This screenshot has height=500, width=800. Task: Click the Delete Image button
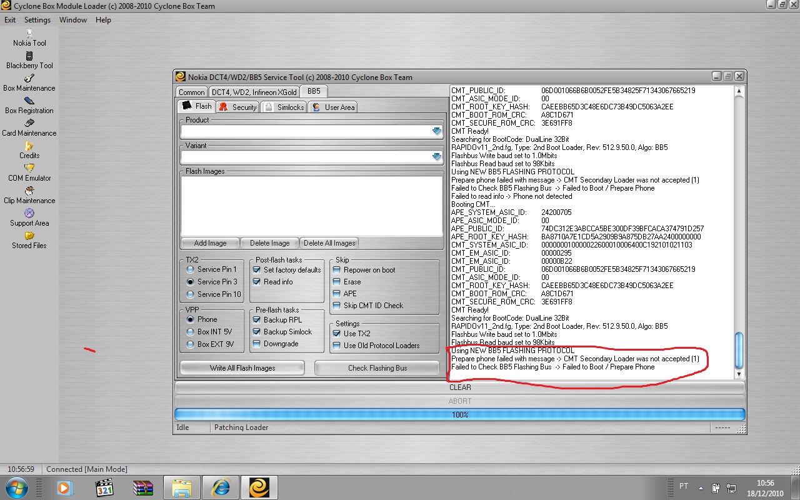[x=269, y=243]
